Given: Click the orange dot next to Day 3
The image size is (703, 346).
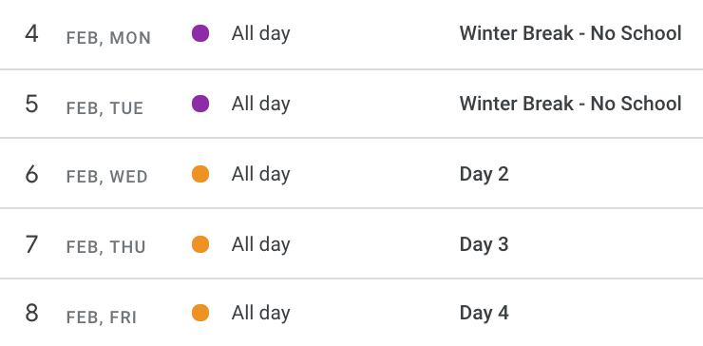Looking at the screenshot, I should (x=200, y=244).
